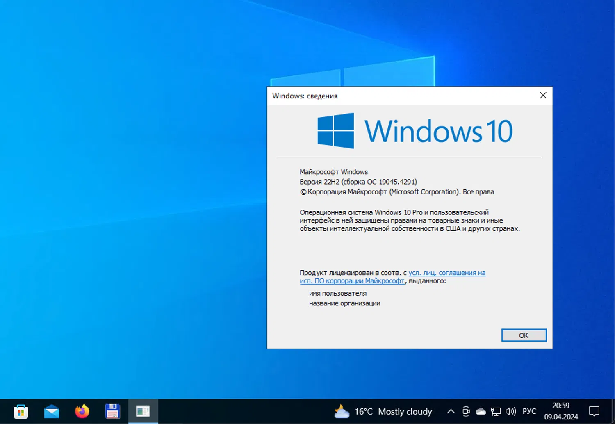This screenshot has height=424, width=615.
Task: Open the floppy disk save utility on taskbar
Action: tap(112, 411)
